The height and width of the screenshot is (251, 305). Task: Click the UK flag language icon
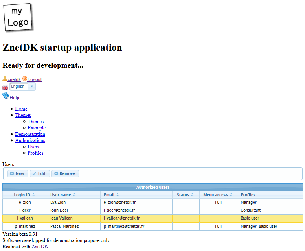pyautogui.click(x=6, y=88)
